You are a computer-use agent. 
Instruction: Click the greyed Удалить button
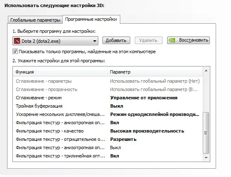tap(148, 40)
